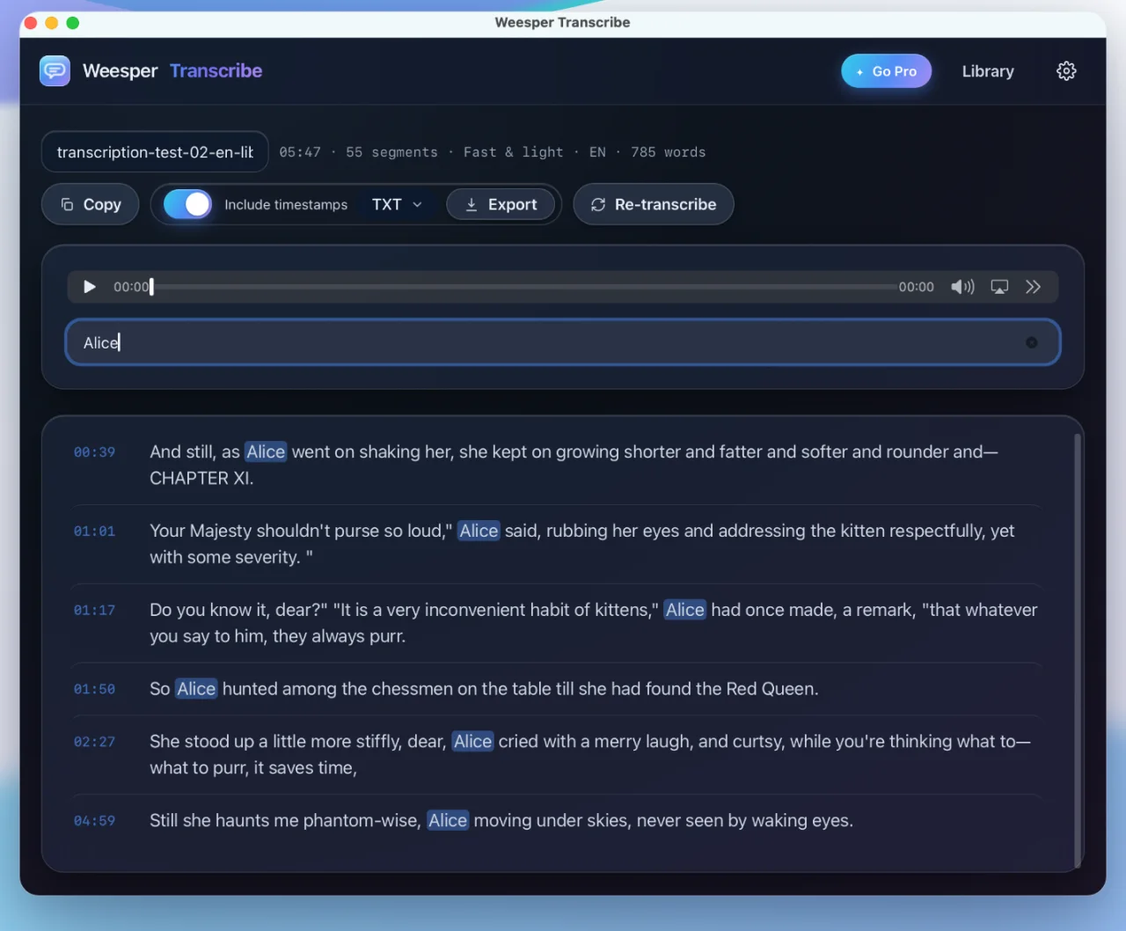Click the audio progress slider track
This screenshot has height=931, width=1126.
click(525, 287)
